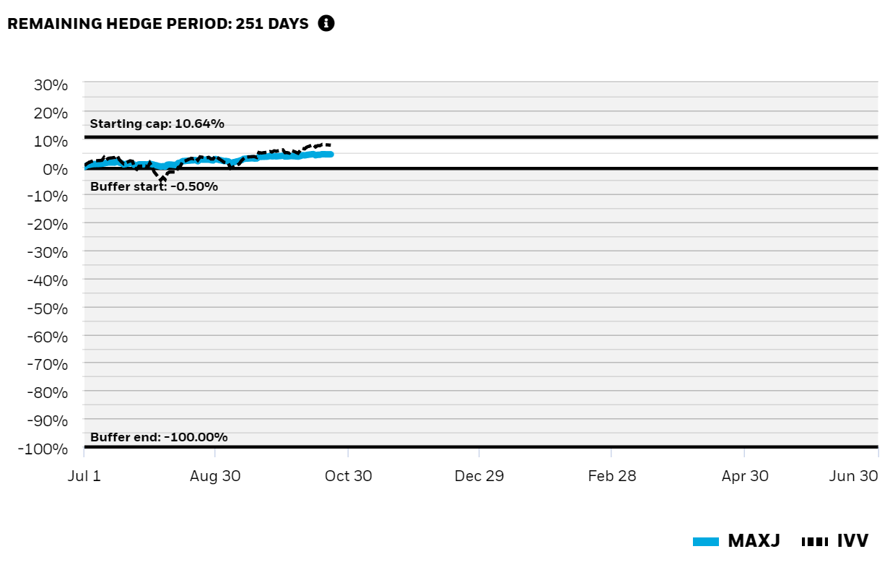This screenshot has height=575, width=890.
Task: Select the Starting cap 10.64% label
Action: (x=157, y=124)
